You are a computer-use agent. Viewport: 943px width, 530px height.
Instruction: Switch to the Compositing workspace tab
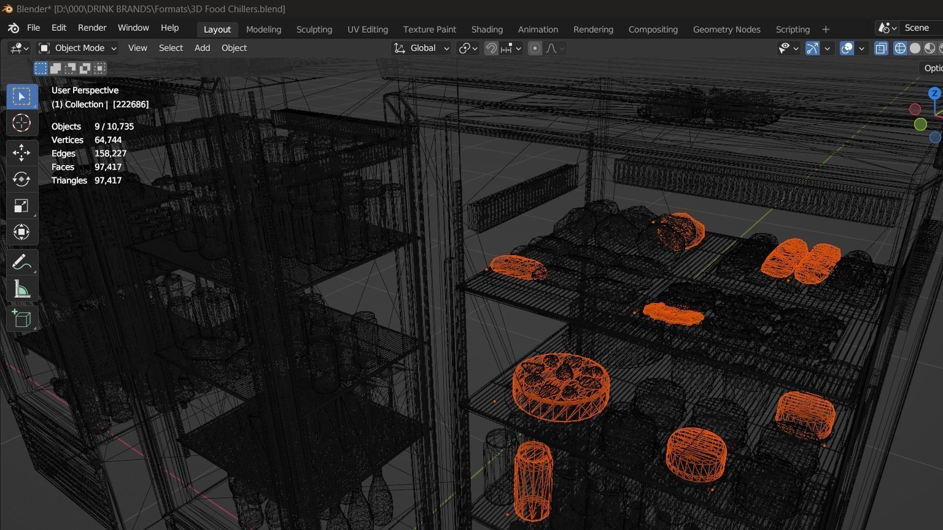click(x=653, y=29)
